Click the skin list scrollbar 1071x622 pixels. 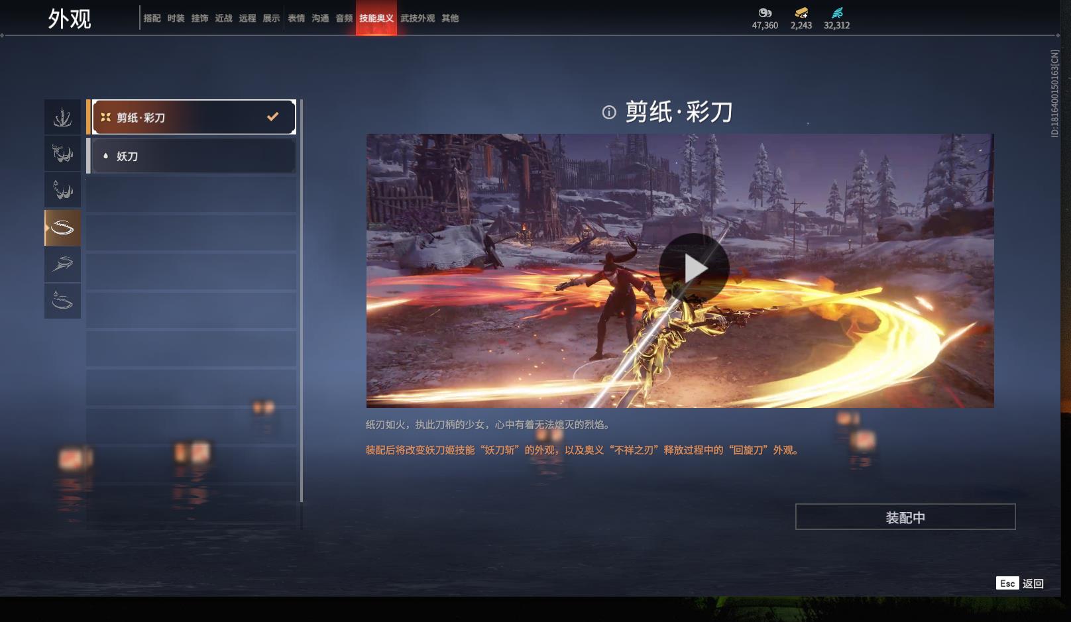click(302, 301)
